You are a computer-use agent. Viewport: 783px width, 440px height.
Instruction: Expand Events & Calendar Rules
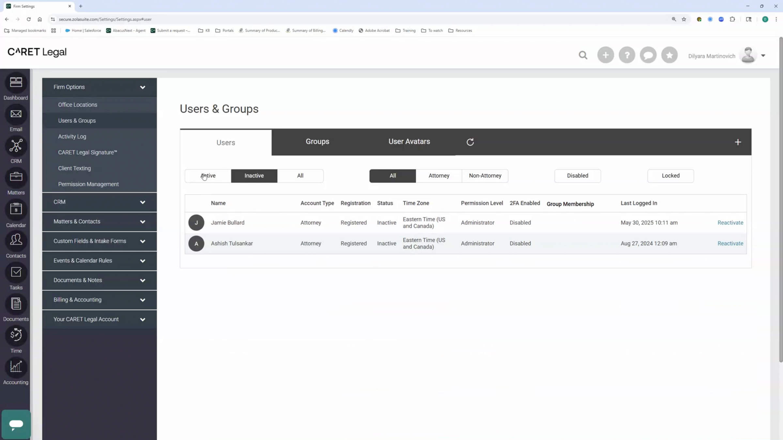[100, 261]
